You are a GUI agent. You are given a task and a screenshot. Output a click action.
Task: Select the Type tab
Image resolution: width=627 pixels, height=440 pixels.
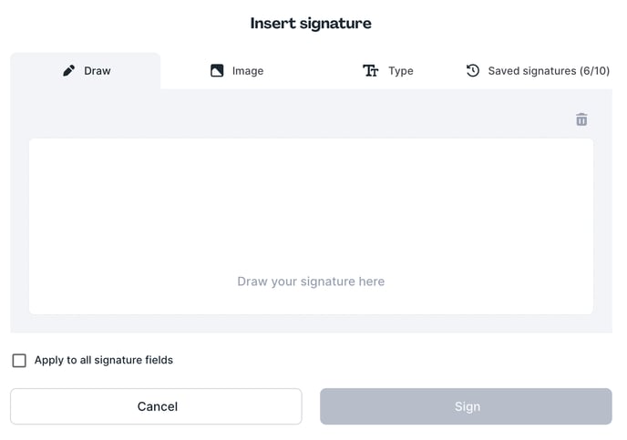tap(388, 71)
